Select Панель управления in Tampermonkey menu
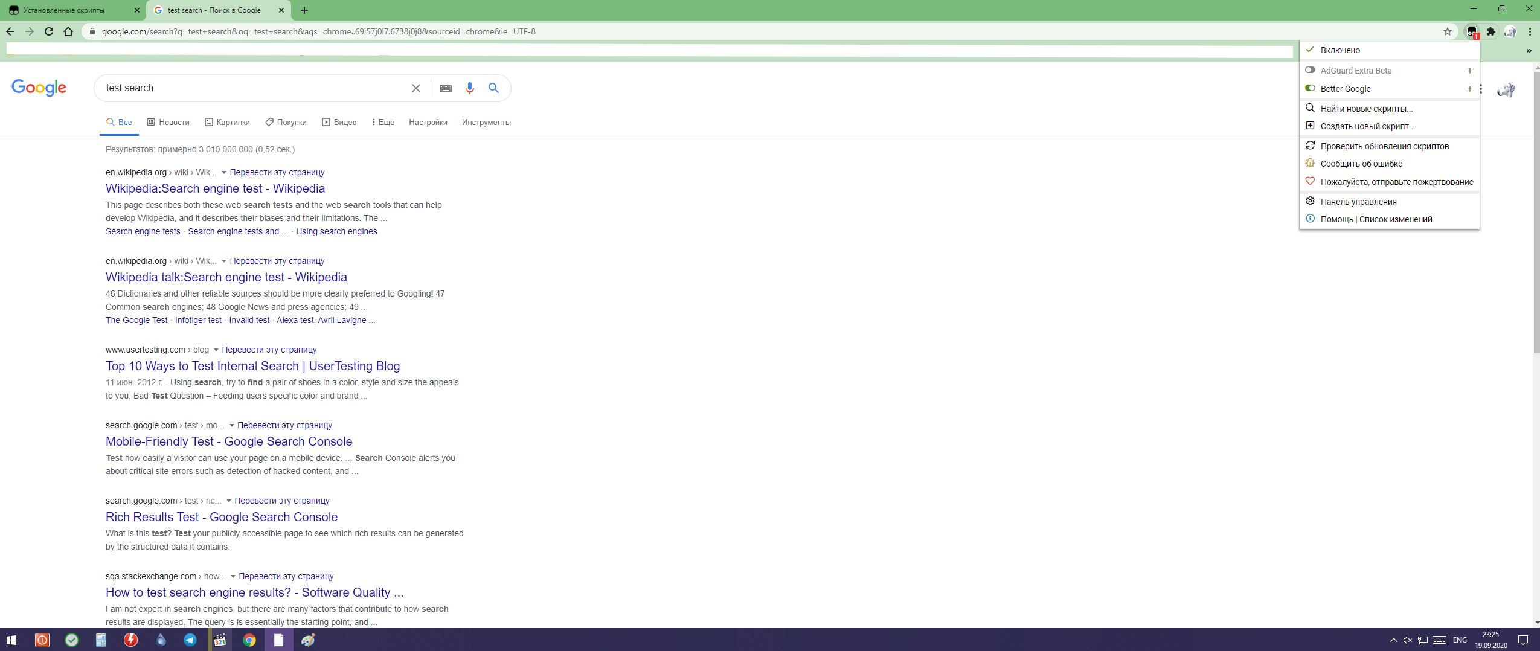Image resolution: width=1540 pixels, height=651 pixels. click(1358, 202)
